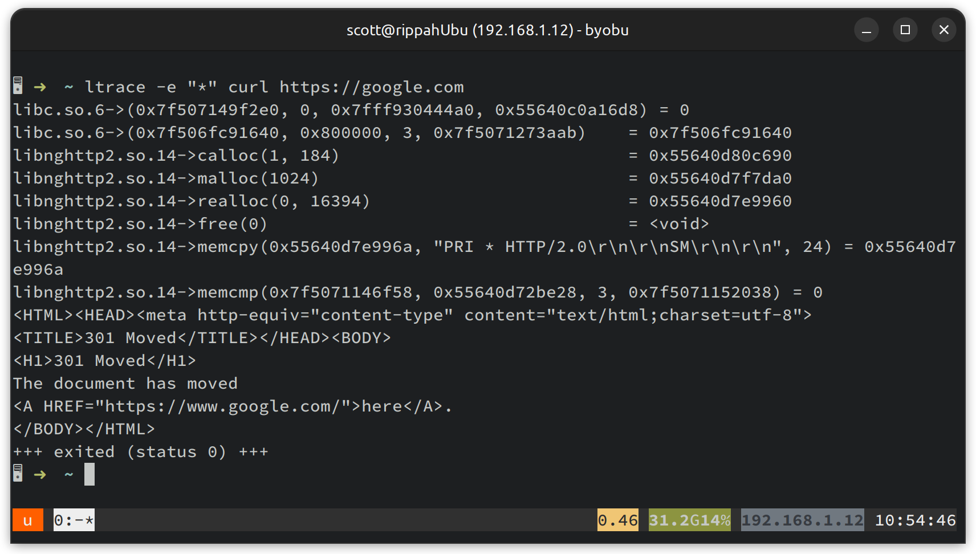Click the yellow arrow before the ltrace command
Screen dimensions: 976x554
pyautogui.click(x=40, y=87)
